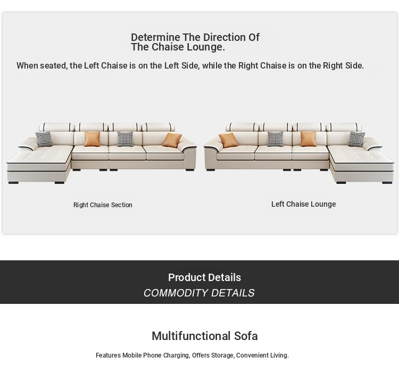The width and height of the screenshot is (399, 365).
Task: Click the center orange pillow on the right sofa
Action: 309,139
